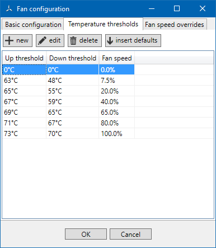This screenshot has width=216, height=248.
Task: Click the pencil icon for edit
Action: [42, 40]
